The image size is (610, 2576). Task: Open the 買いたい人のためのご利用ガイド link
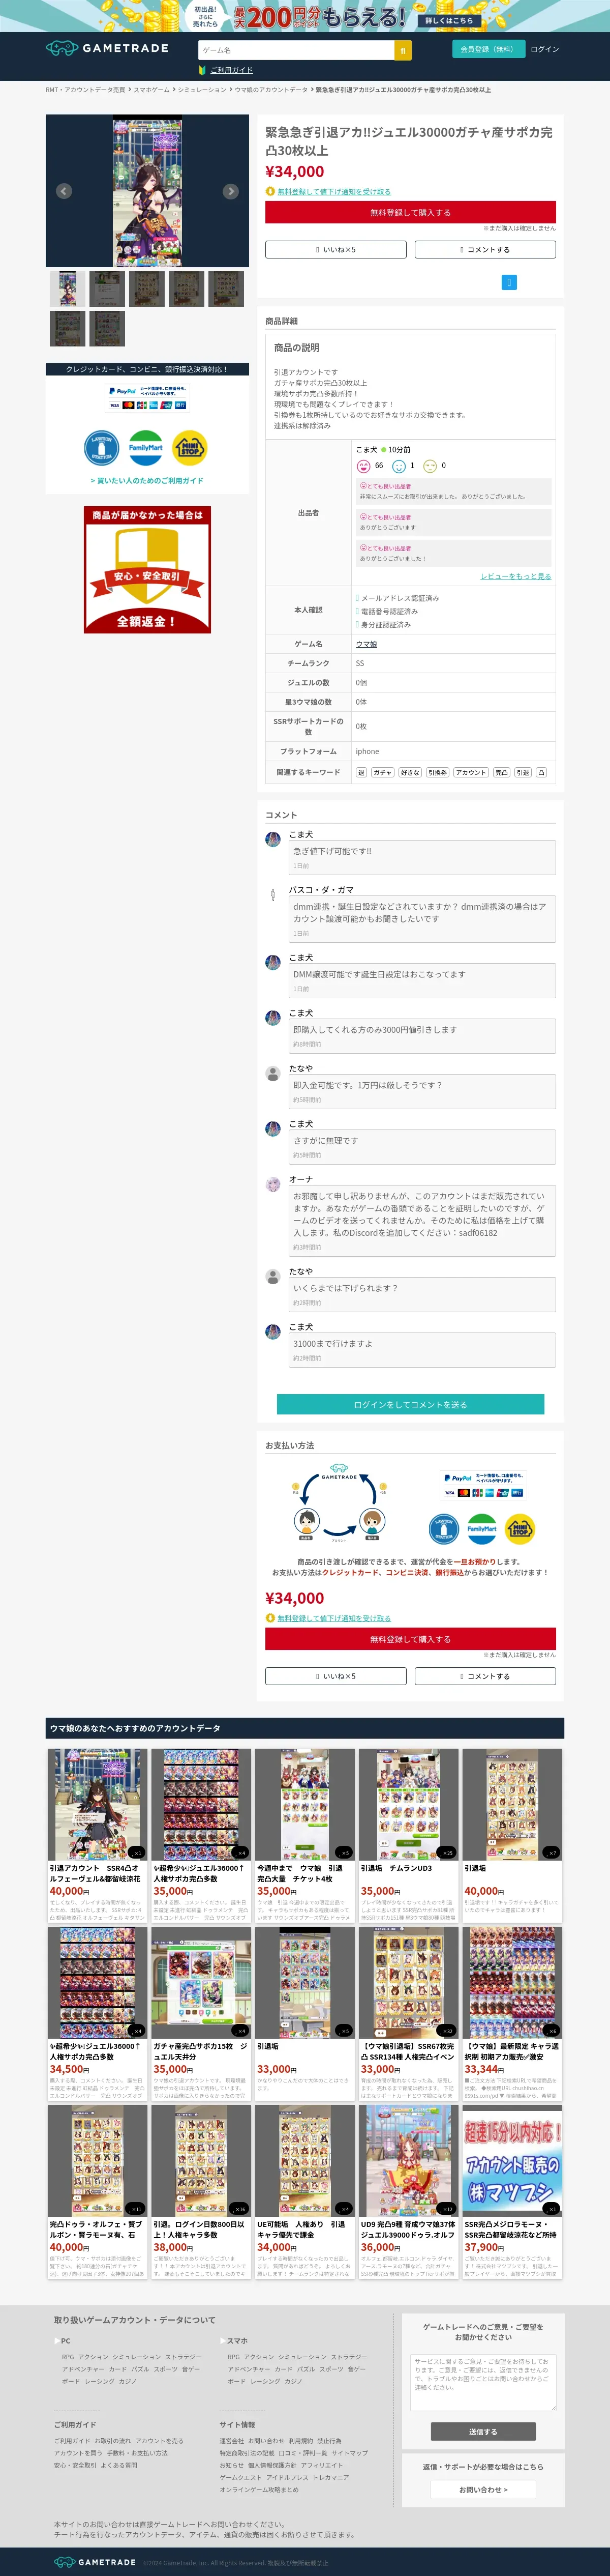coord(147,480)
